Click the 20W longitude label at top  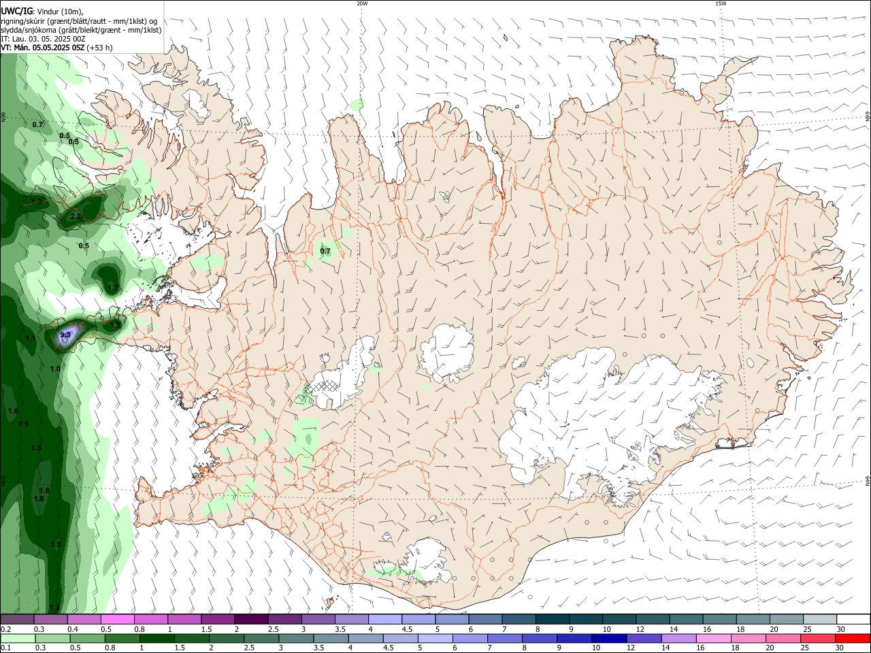coord(362,3)
